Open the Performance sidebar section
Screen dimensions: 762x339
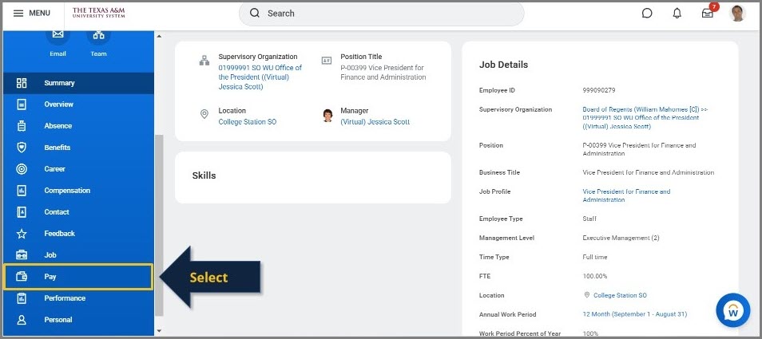coord(65,298)
